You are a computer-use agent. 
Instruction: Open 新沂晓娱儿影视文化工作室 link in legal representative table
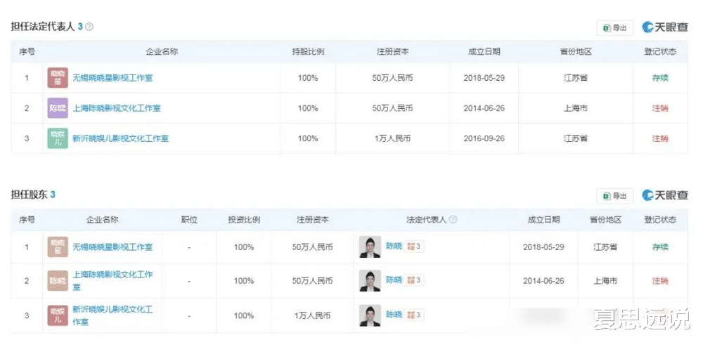121,138
